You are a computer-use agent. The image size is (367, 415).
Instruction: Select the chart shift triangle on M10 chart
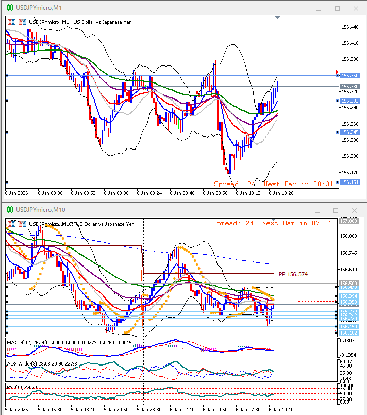tap(279, 220)
